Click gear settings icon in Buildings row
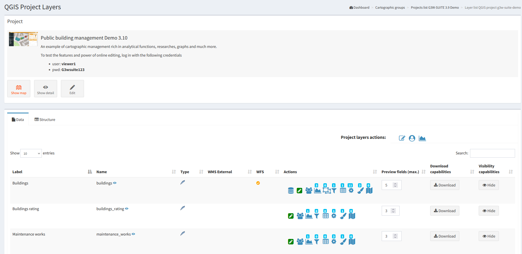The width and height of the screenshot is (522, 254). [351, 190]
